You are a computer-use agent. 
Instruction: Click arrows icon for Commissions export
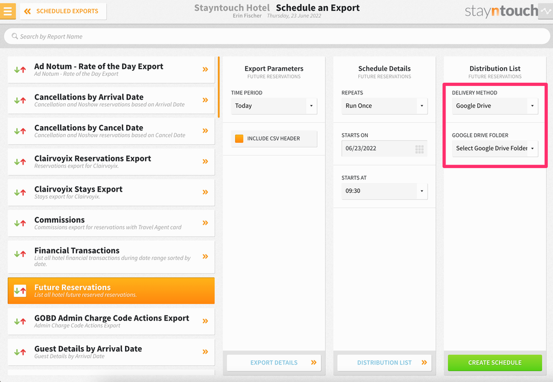coord(20,223)
